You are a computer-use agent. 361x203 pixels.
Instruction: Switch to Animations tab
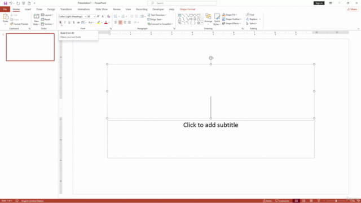pyautogui.click(x=83, y=10)
